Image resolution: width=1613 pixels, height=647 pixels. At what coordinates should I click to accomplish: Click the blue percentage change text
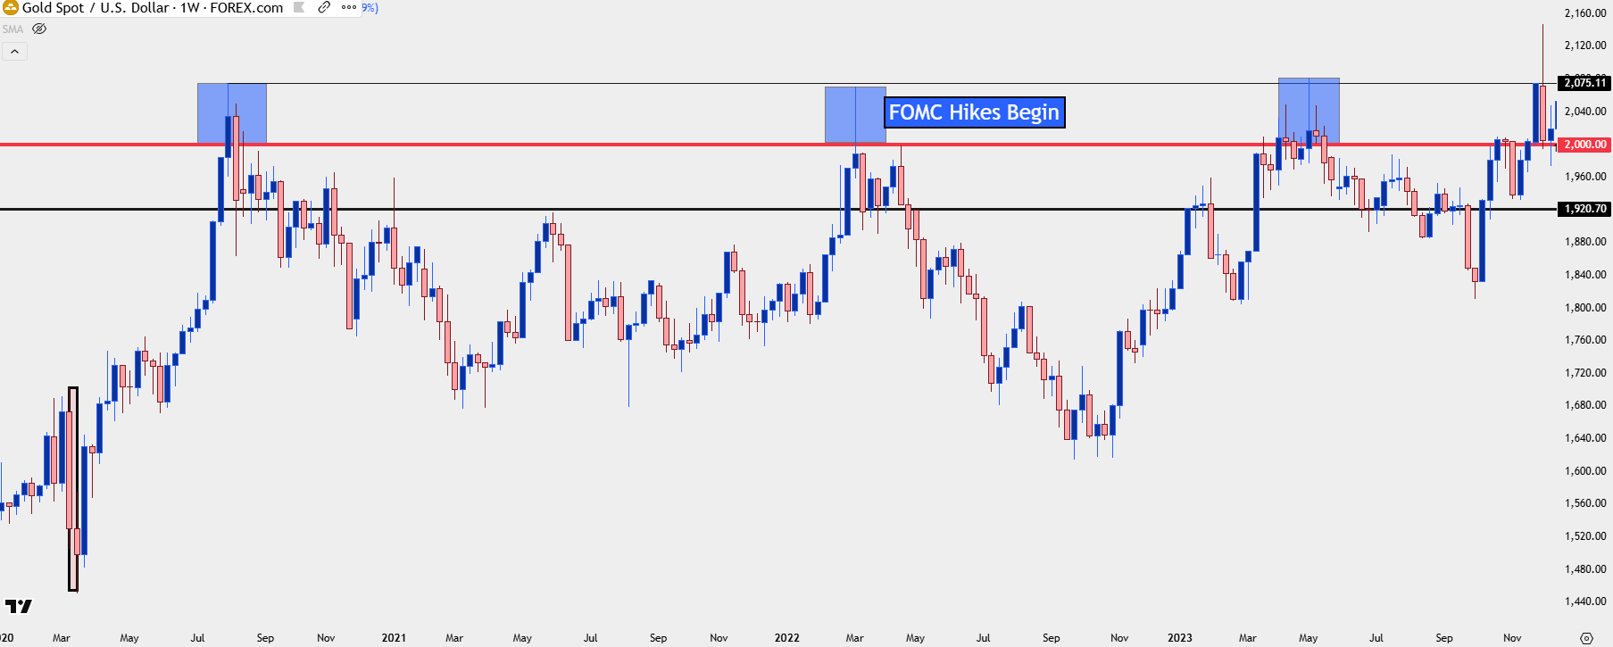368,8
